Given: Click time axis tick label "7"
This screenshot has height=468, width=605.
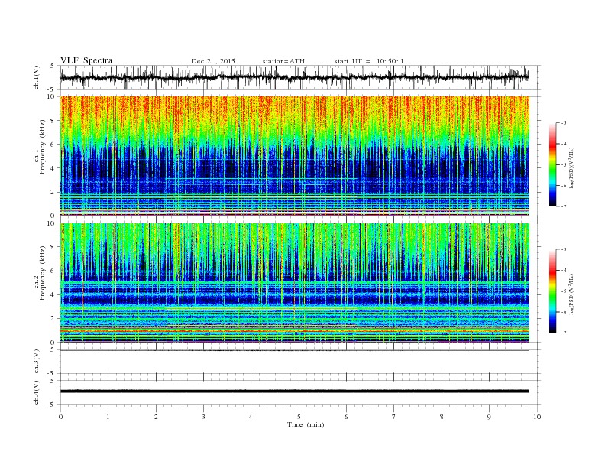Looking at the screenshot, I should tap(394, 417).
